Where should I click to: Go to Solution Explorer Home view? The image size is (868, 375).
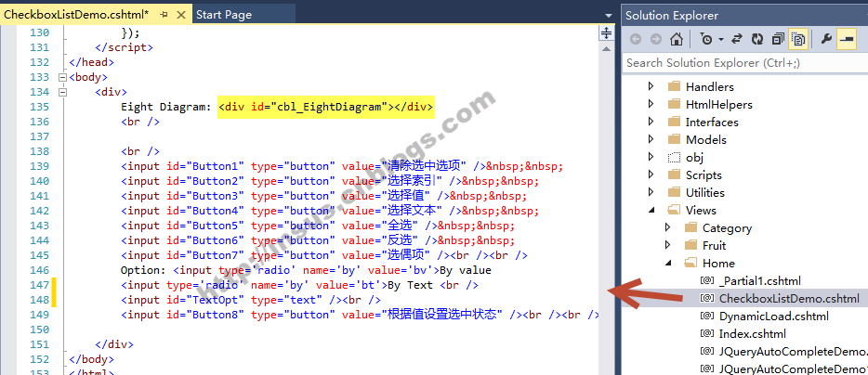tap(676, 39)
